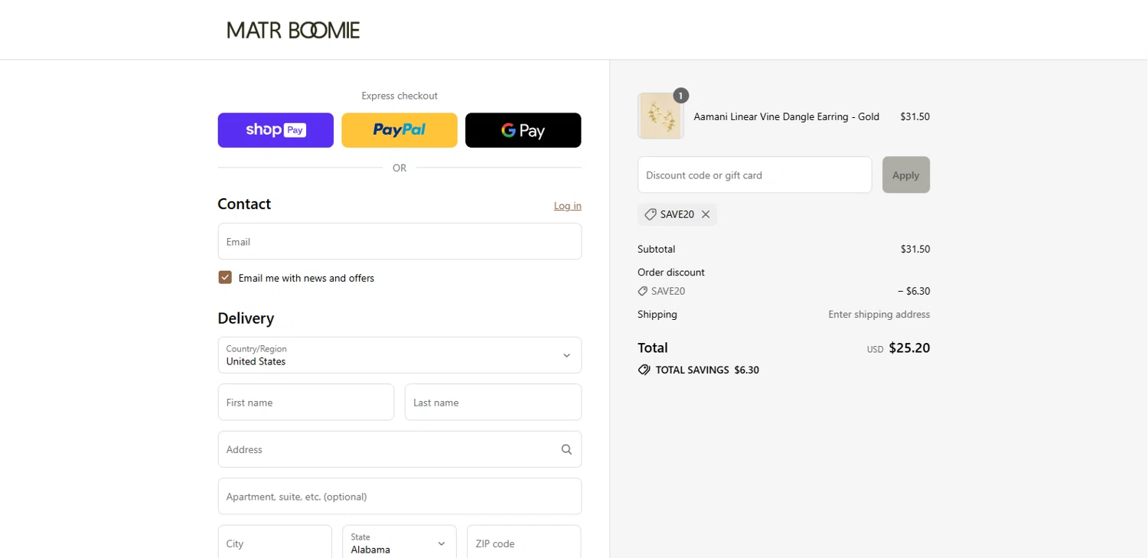The width and height of the screenshot is (1148, 558).
Task: Choose PayPal express checkout
Action: click(400, 130)
